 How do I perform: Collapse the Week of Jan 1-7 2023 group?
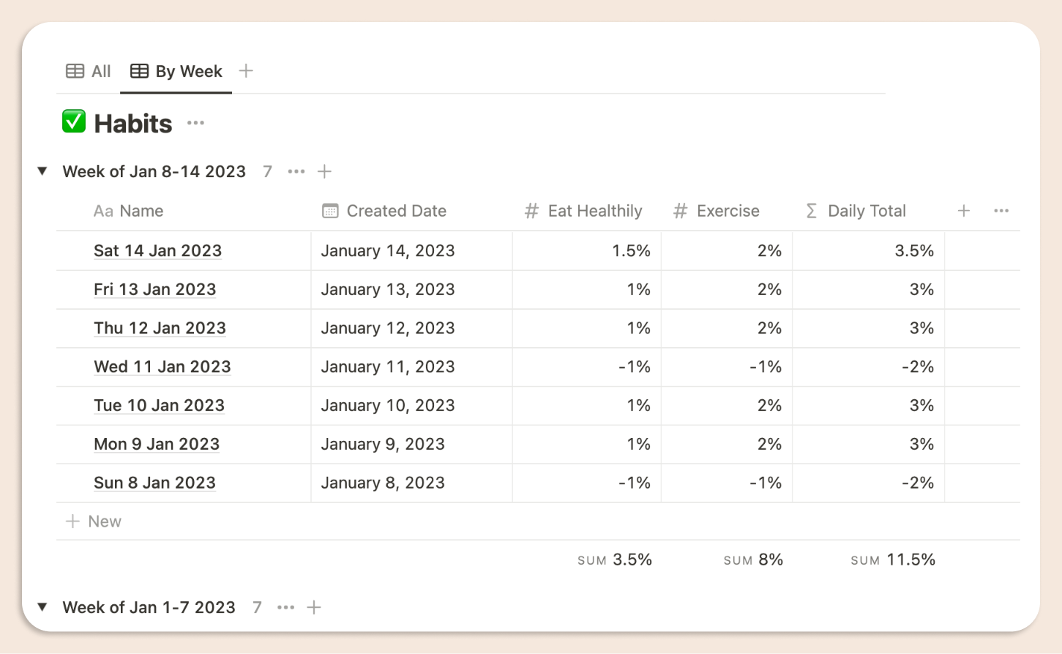click(42, 607)
